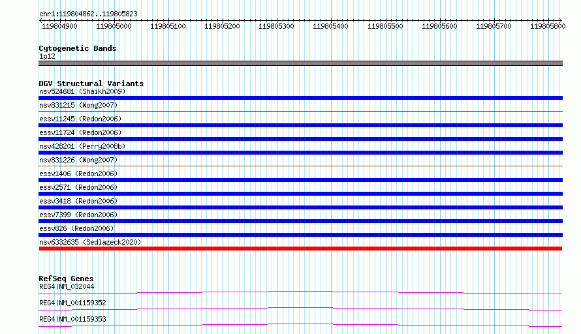Click the REG4|NM_001159353 transcript label

tap(72, 319)
